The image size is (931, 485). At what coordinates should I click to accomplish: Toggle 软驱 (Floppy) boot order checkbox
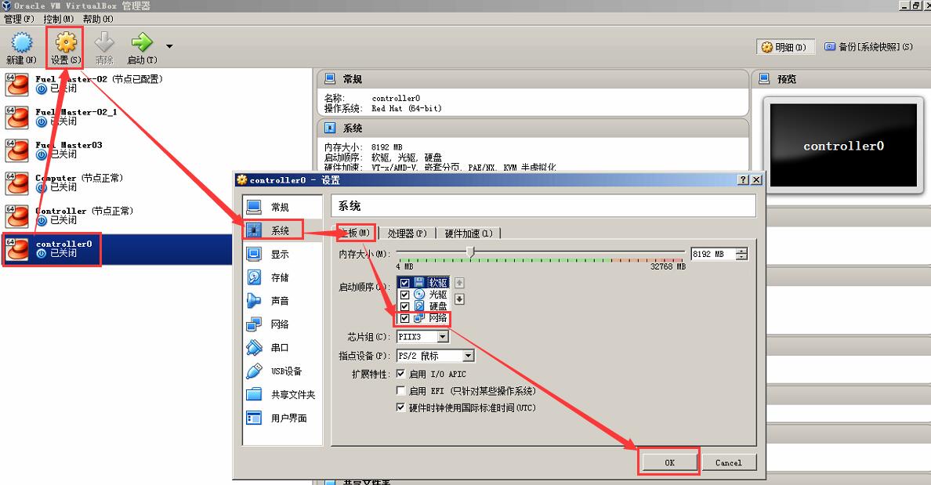pos(405,283)
